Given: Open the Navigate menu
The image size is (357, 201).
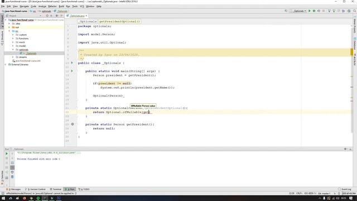Looking at the screenshot, I should click(x=24, y=6).
